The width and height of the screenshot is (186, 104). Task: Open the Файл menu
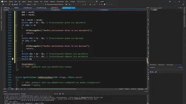click(6, 2)
